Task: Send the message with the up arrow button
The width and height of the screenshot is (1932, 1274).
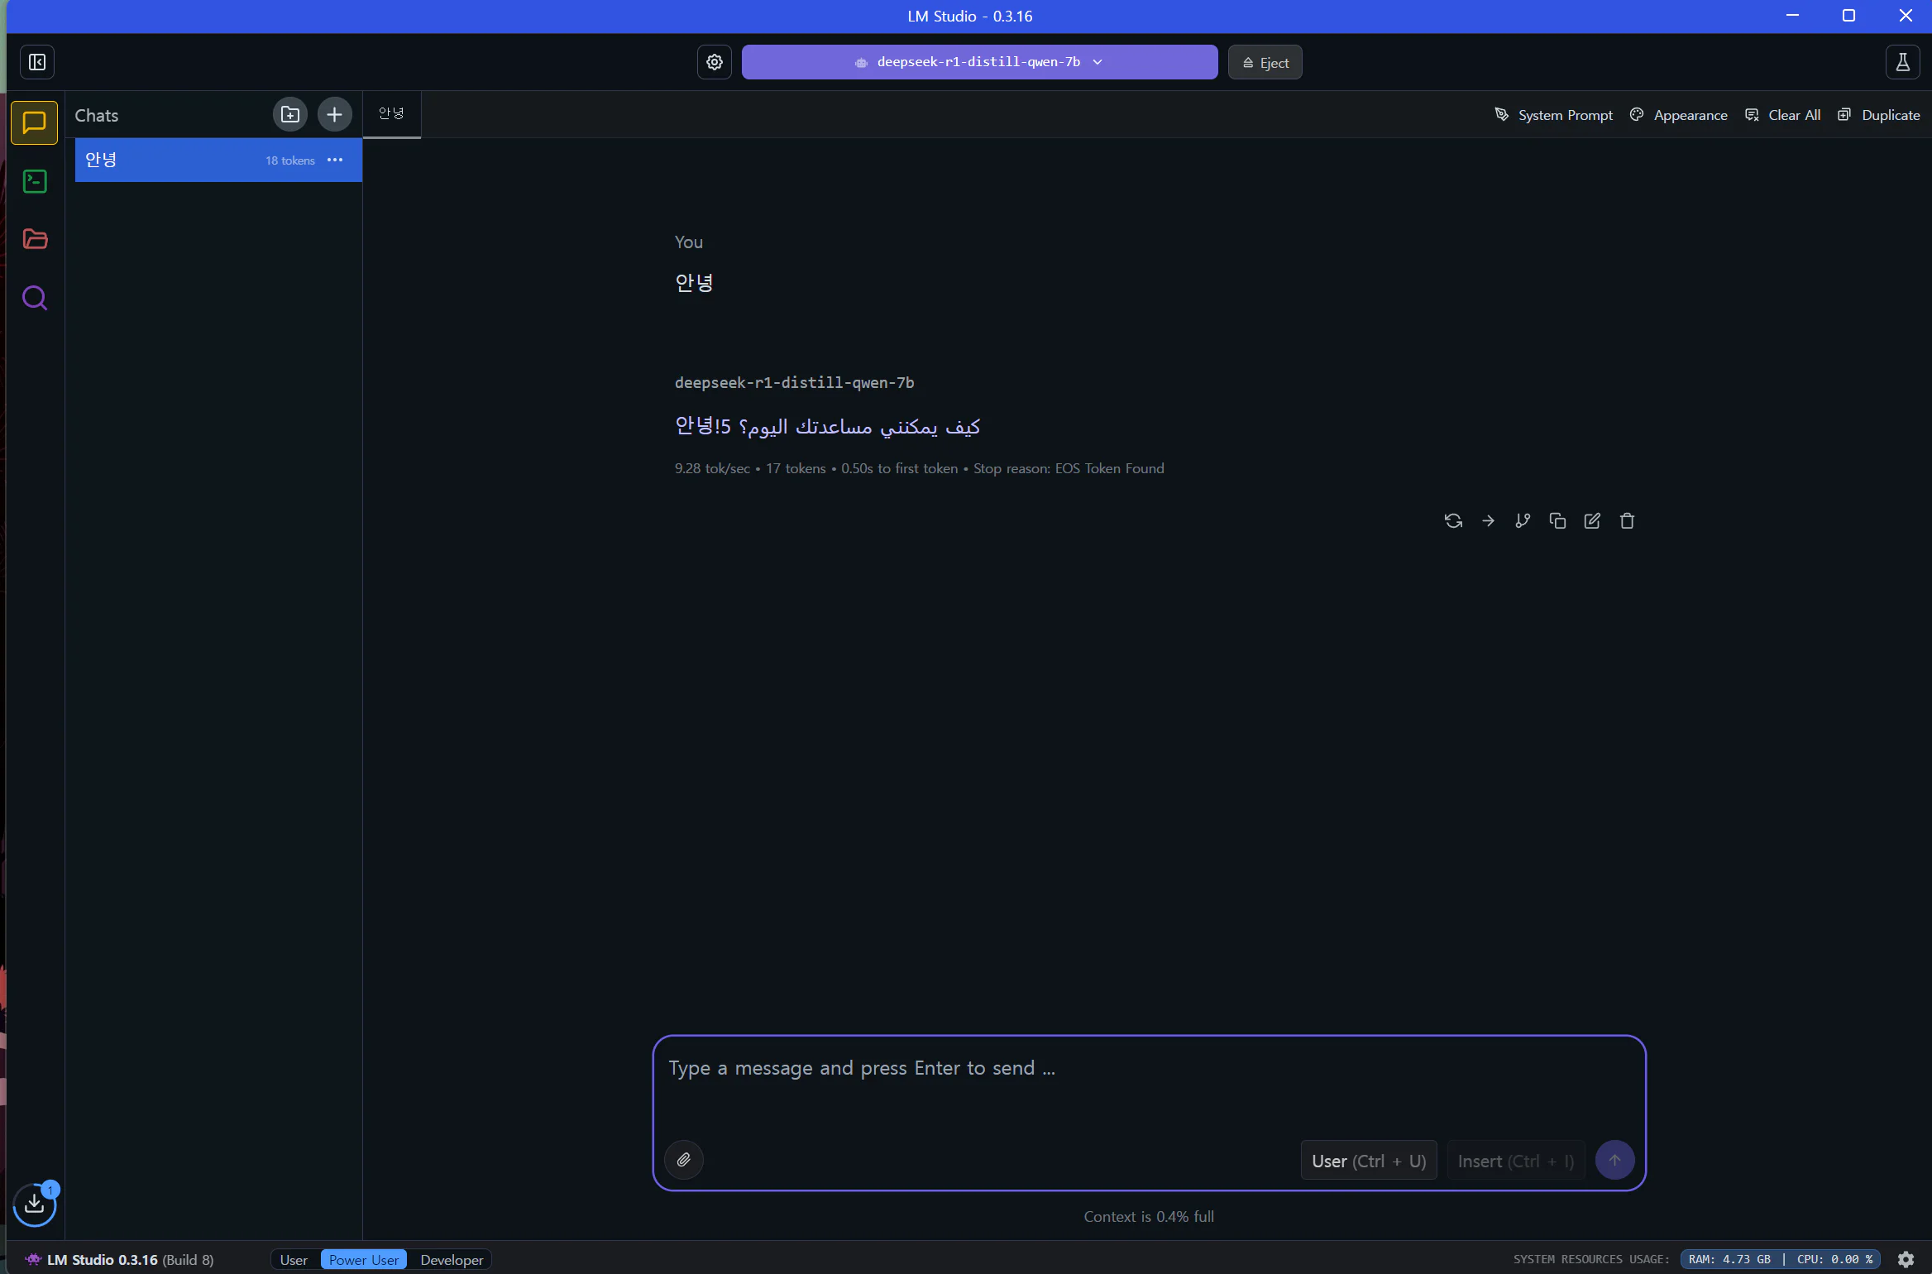Action: [1614, 1160]
